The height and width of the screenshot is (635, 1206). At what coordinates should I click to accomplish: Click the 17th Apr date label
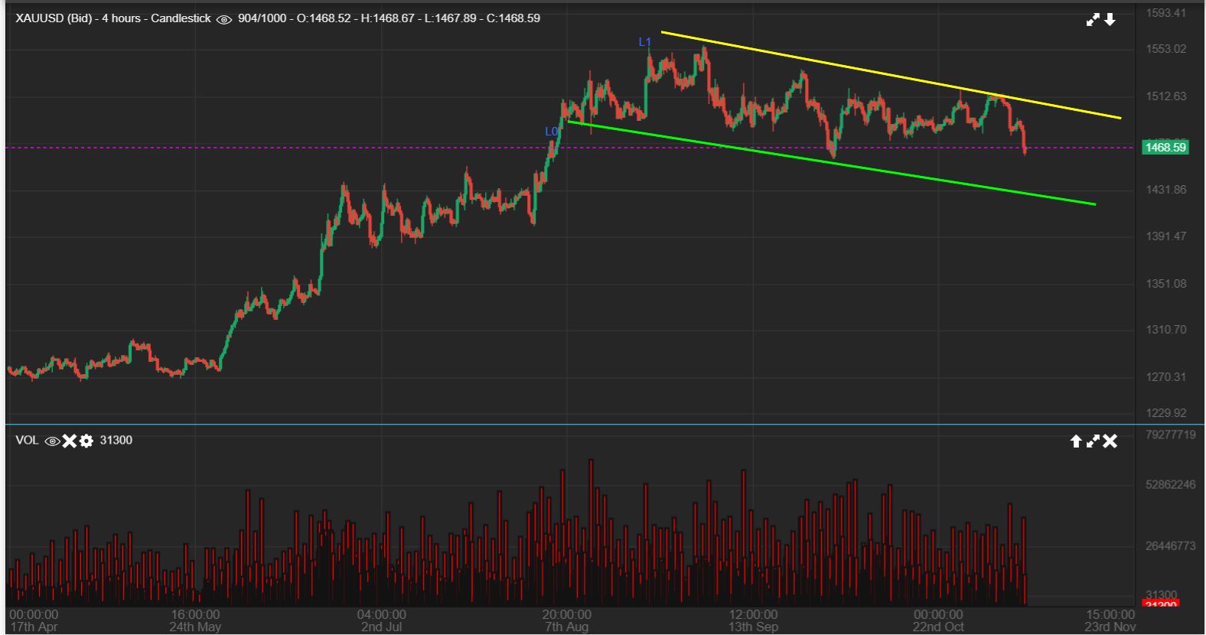[34, 627]
